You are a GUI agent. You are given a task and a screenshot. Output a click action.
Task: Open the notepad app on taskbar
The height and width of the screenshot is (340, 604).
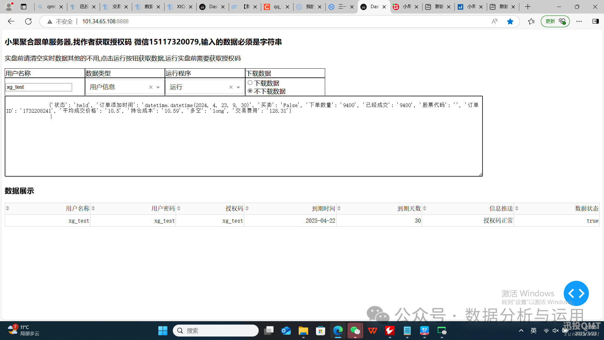(407, 331)
